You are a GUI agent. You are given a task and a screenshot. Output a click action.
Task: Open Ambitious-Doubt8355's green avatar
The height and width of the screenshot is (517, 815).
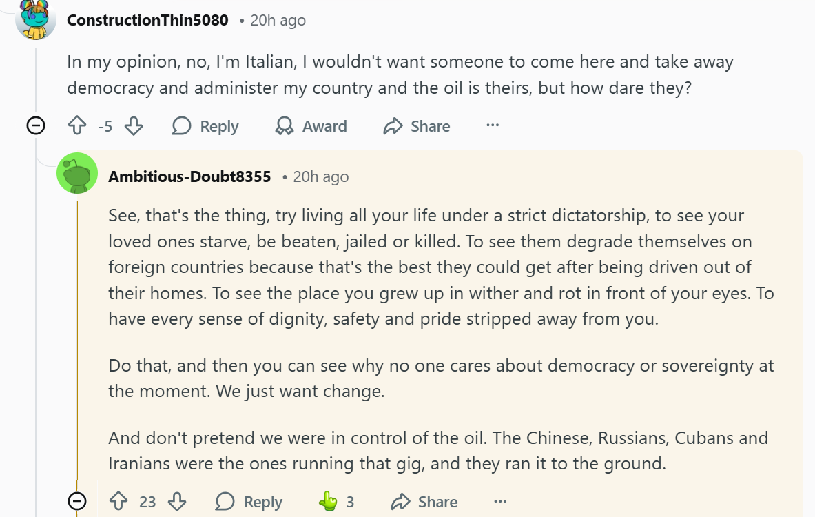[77, 173]
